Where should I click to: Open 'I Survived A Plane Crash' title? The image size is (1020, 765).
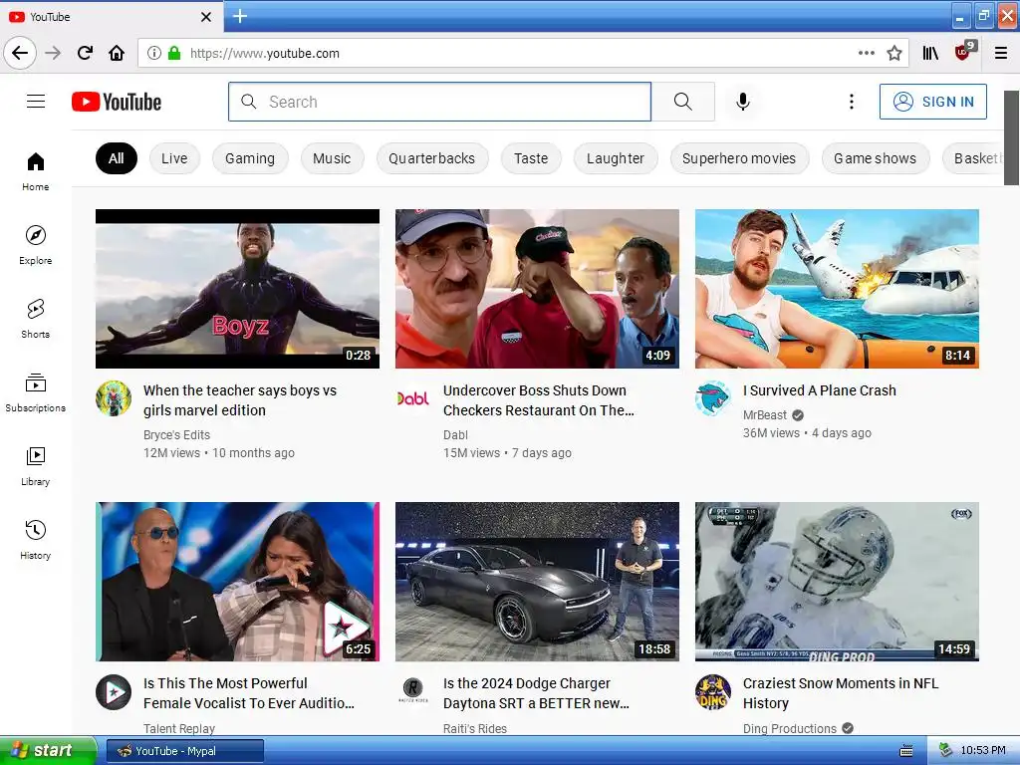(x=820, y=390)
